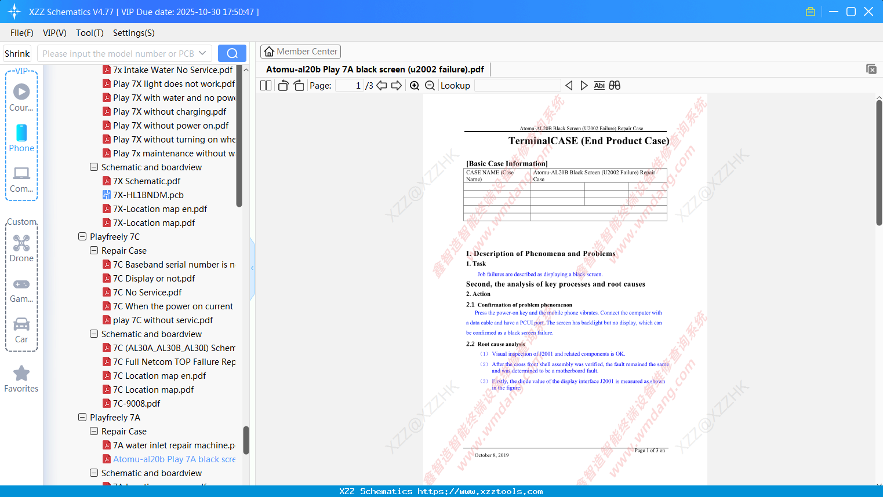The image size is (883, 497).
Task: Open 7C No Service.pdf
Action: (147, 293)
